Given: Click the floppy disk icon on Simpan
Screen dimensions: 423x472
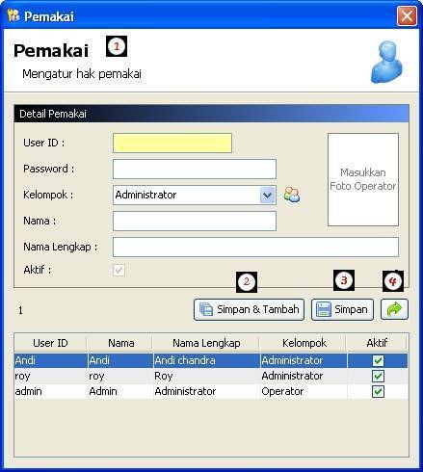Looking at the screenshot, I should 324,309.
